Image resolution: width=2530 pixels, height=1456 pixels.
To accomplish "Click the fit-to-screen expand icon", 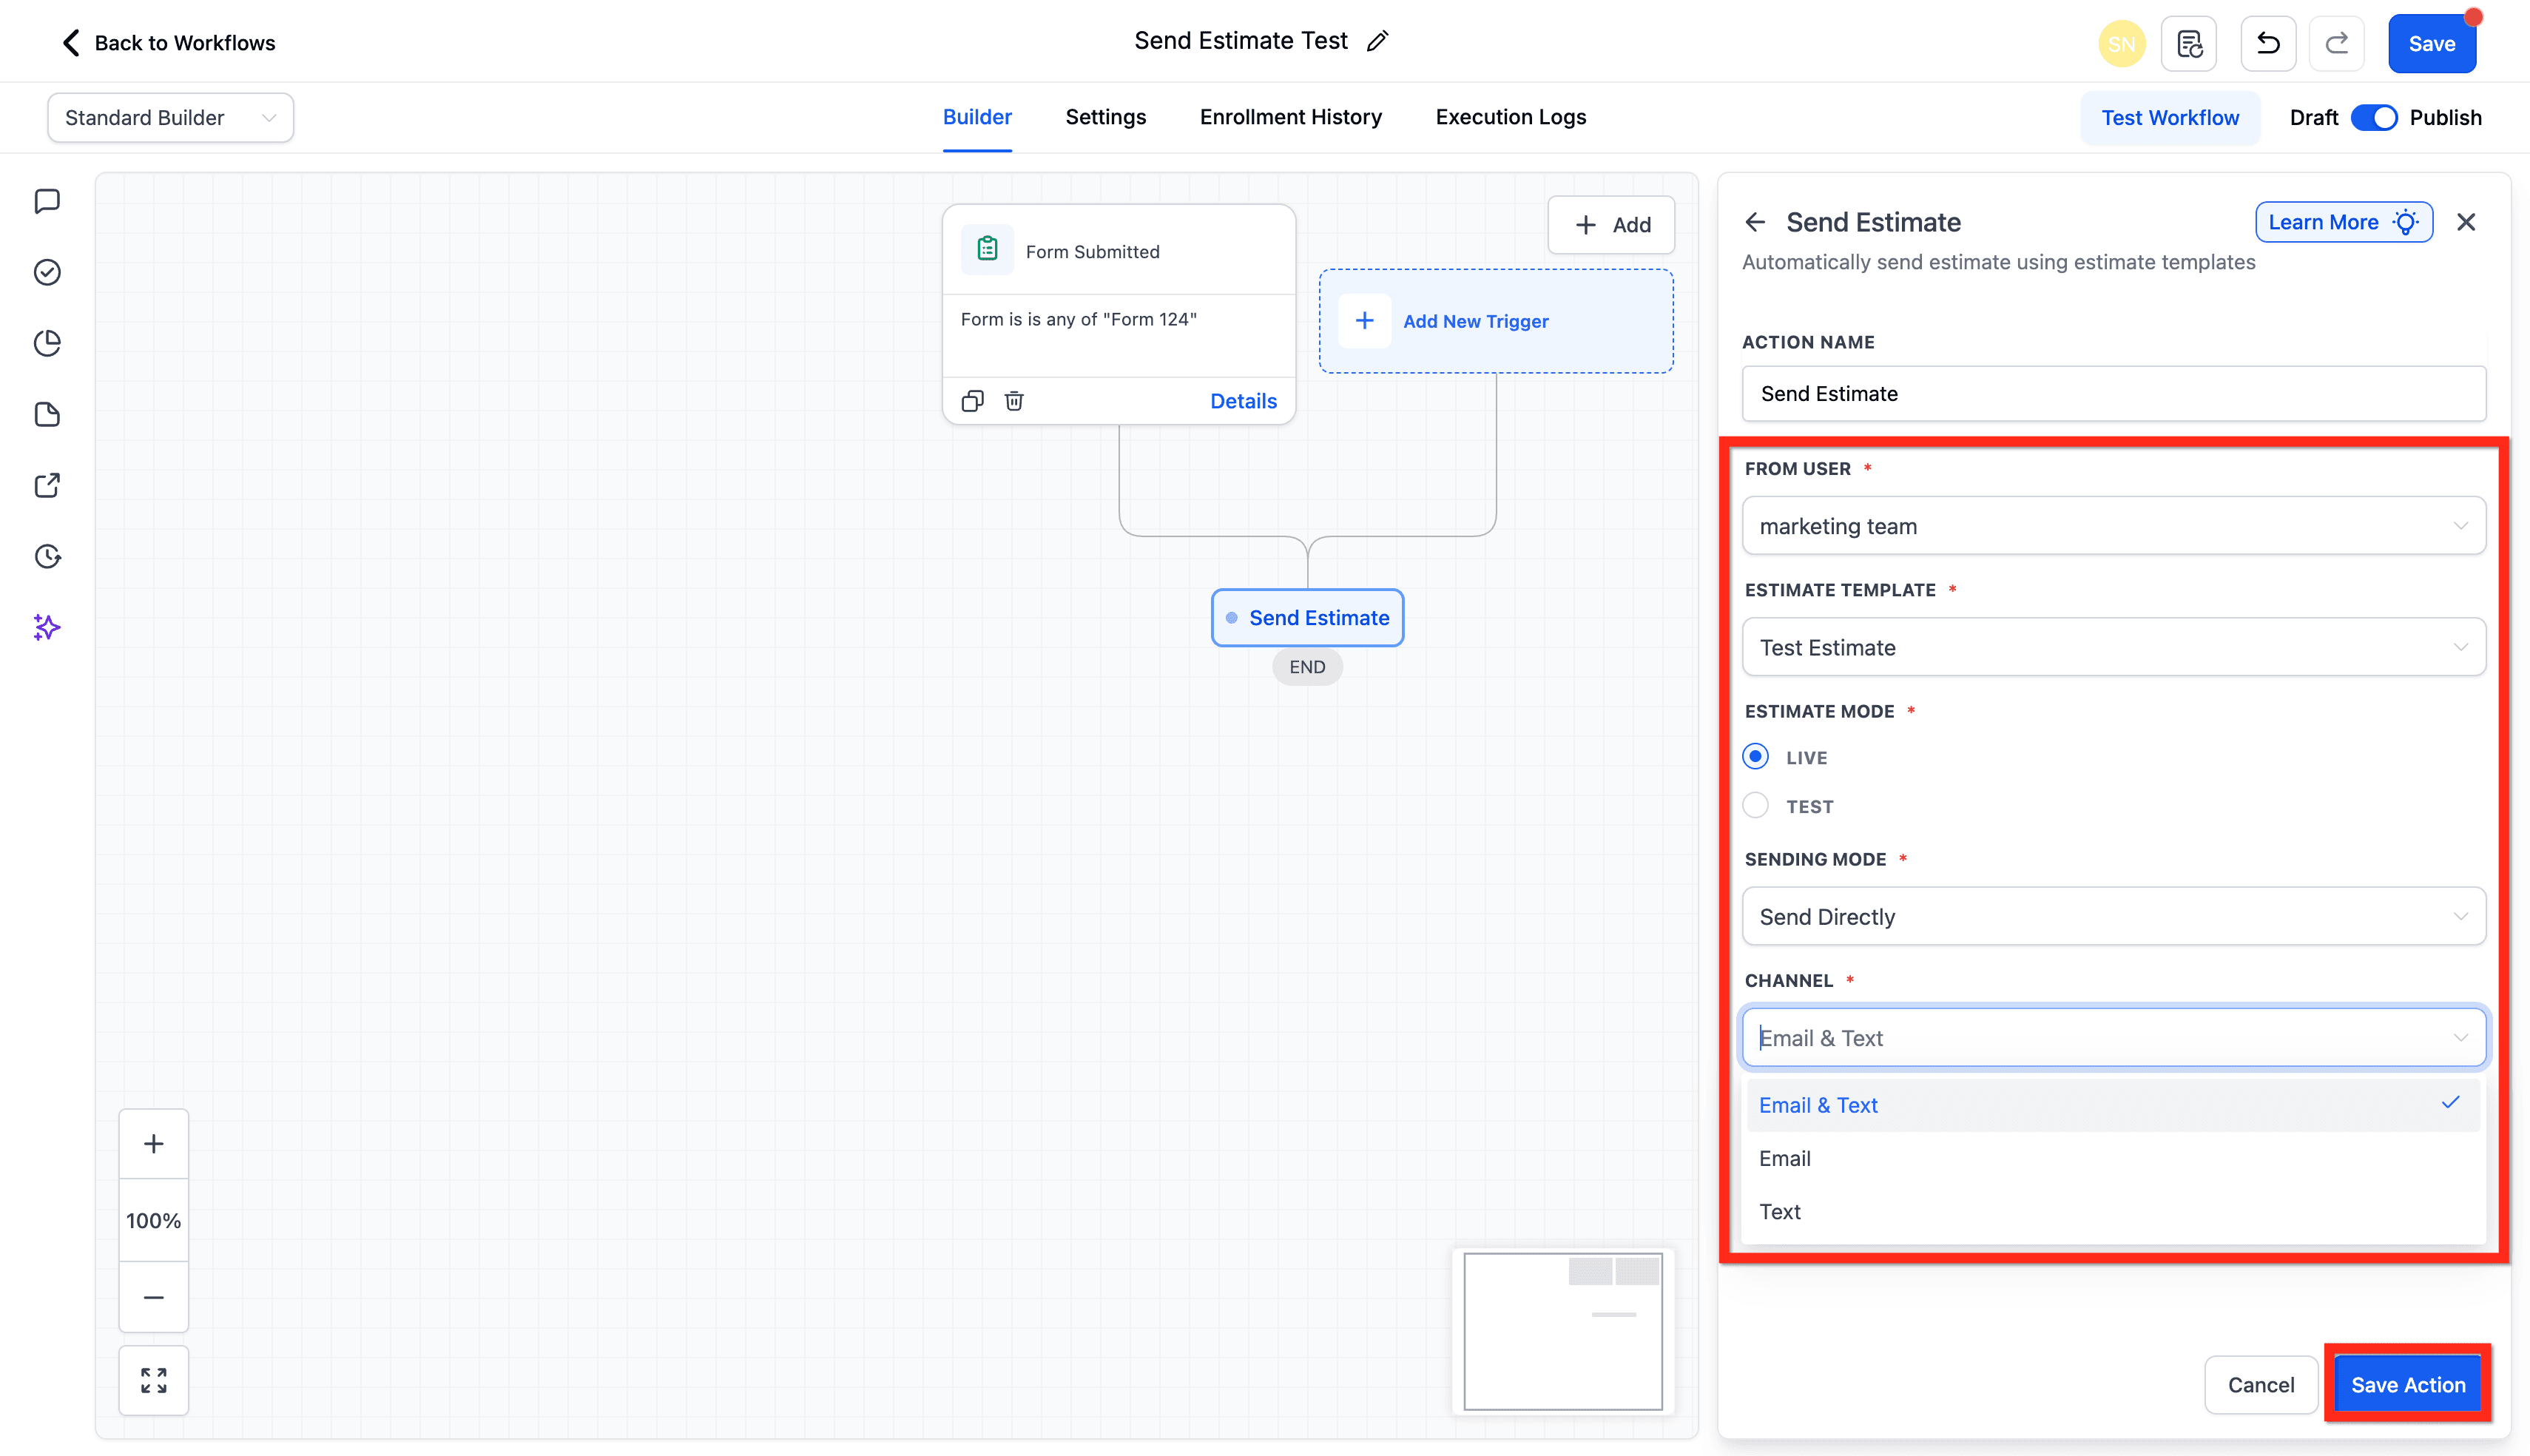I will point(153,1381).
